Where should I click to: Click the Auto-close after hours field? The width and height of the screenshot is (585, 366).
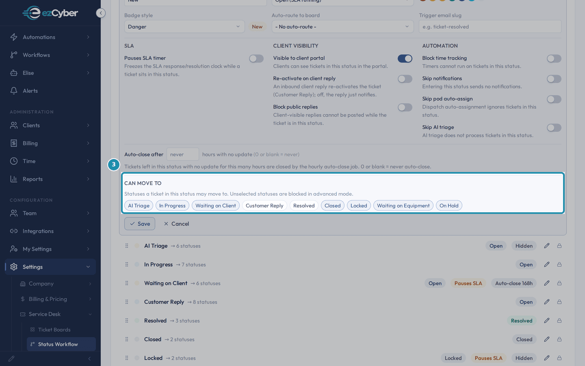(183, 154)
